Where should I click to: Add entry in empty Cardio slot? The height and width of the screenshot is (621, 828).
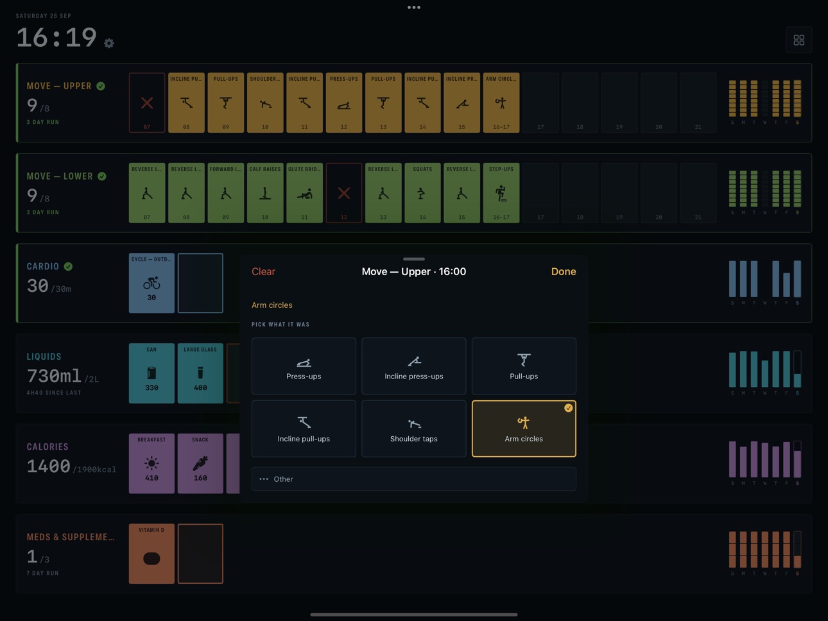point(200,283)
